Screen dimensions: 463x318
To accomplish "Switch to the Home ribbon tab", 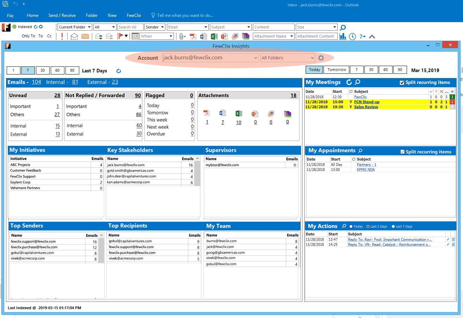I will pos(33,15).
